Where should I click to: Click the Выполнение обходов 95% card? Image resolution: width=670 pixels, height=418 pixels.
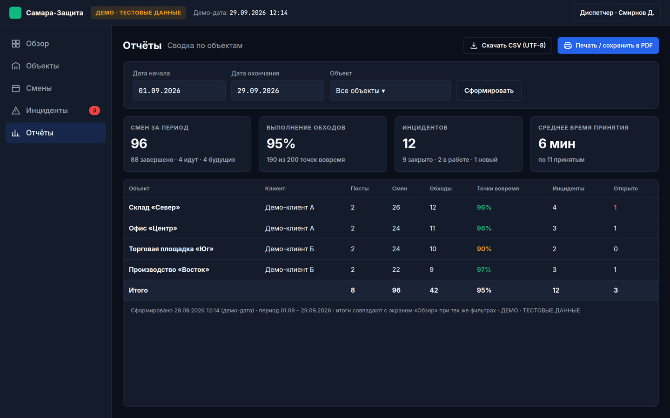tap(323, 144)
